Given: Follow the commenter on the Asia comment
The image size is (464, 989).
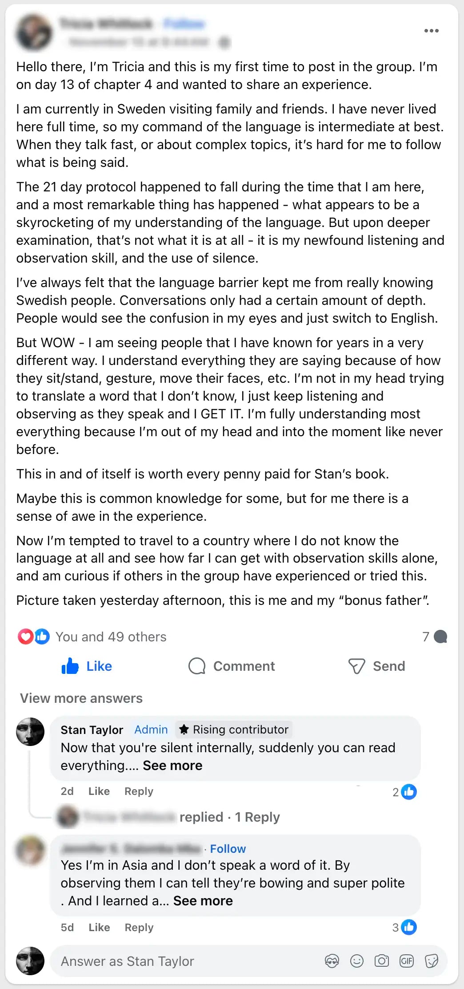Looking at the screenshot, I should [x=228, y=849].
